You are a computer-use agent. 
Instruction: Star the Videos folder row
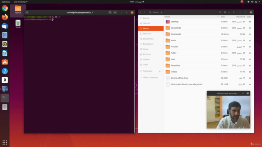coord(250,72)
